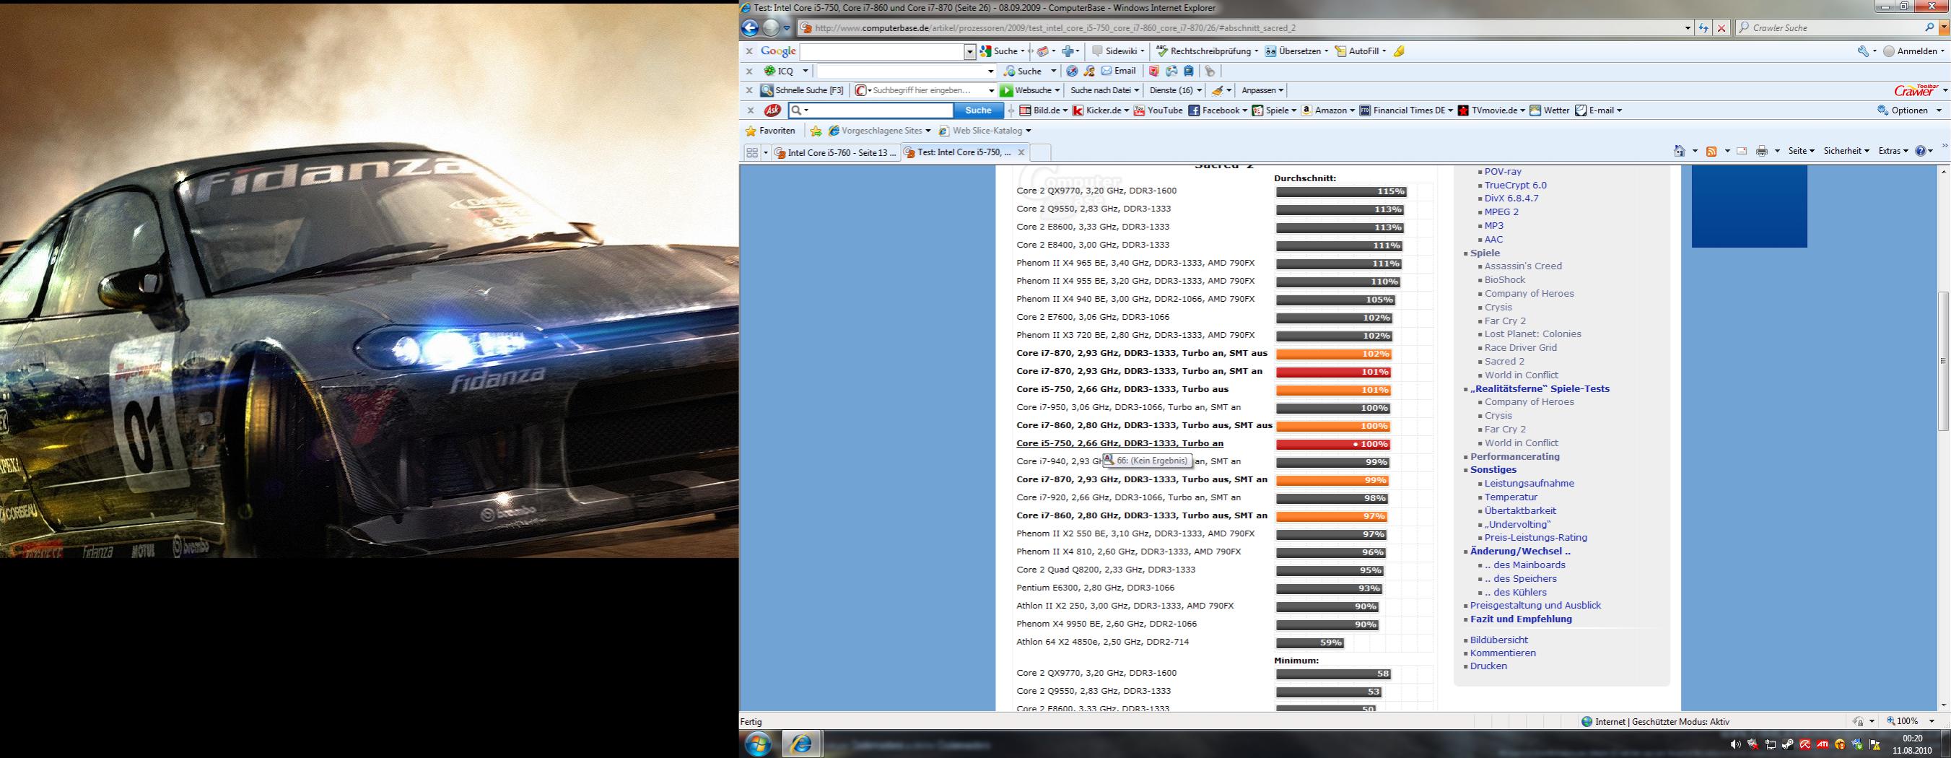Open the Sicherheit menu
The height and width of the screenshot is (758, 1951).
[x=1846, y=151]
